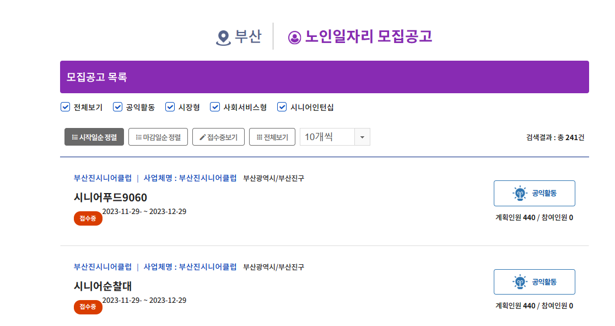Toggle the 전체보기 checkbox
The image size is (615, 326).
point(65,107)
